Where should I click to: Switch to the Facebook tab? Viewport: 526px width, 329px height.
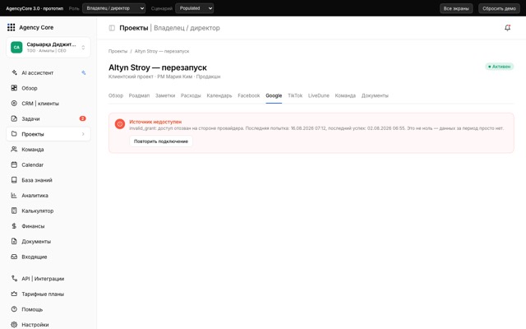[248, 95]
